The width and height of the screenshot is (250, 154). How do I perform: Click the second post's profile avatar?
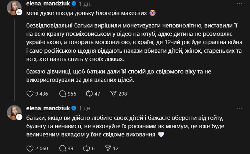pyautogui.click(x=13, y=112)
